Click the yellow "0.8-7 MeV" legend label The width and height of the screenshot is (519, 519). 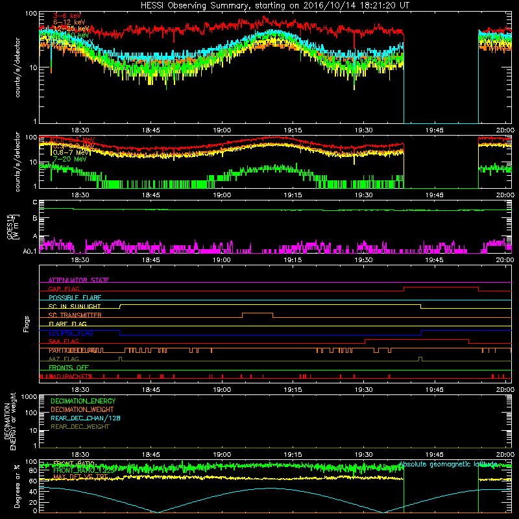71,152
